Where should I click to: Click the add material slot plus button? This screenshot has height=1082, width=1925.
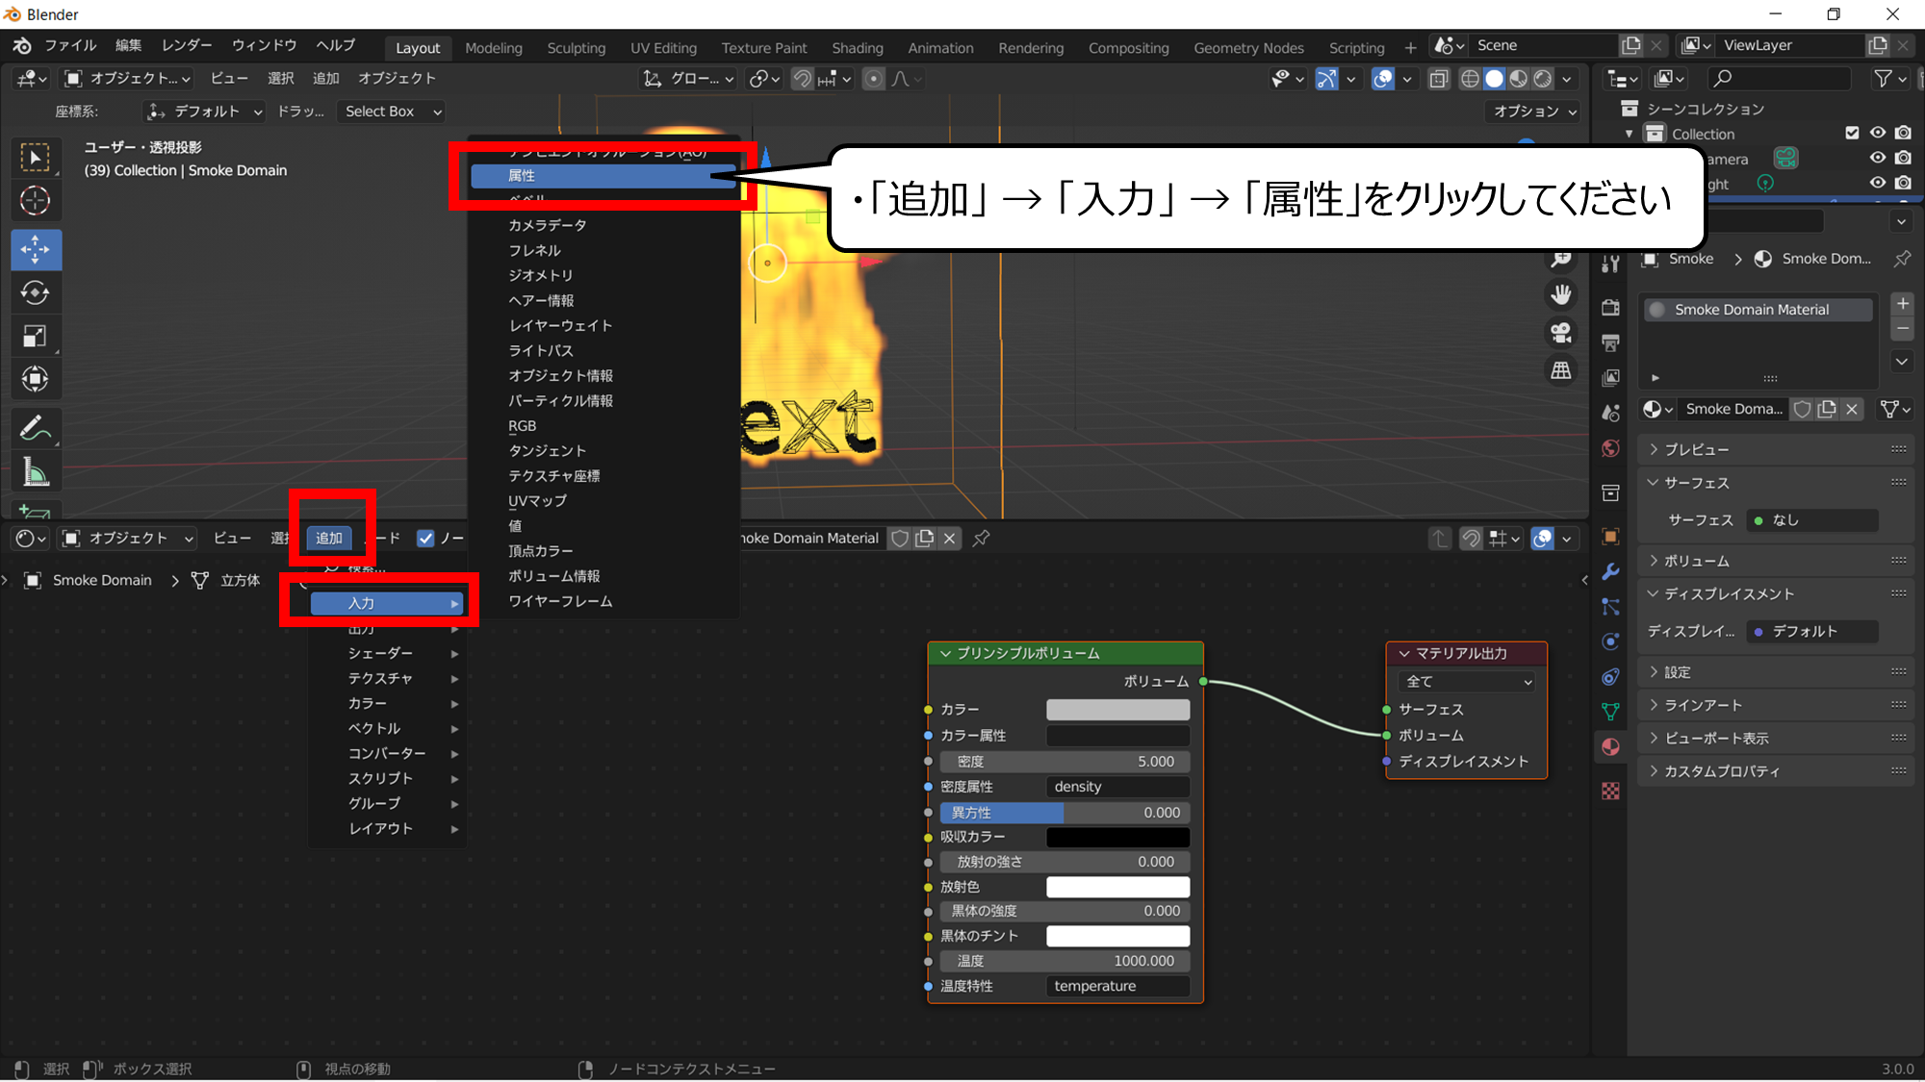(x=1902, y=304)
